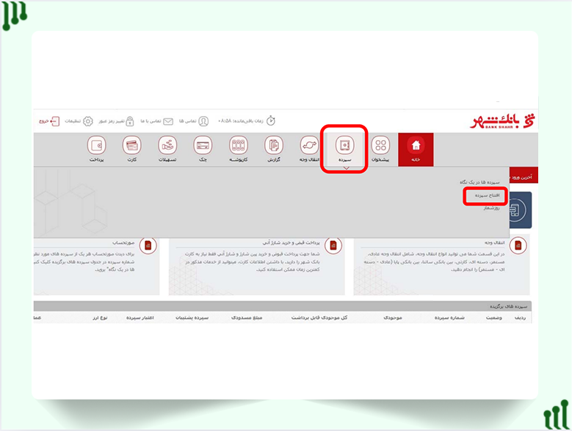572x431 pixels.
Task: Click the تماس ها contacts link
Action: click(x=194, y=120)
